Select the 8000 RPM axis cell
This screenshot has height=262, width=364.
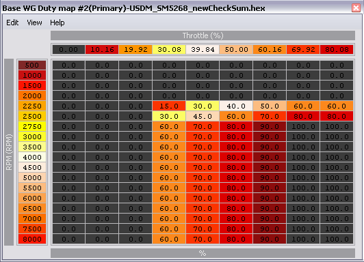(32, 239)
